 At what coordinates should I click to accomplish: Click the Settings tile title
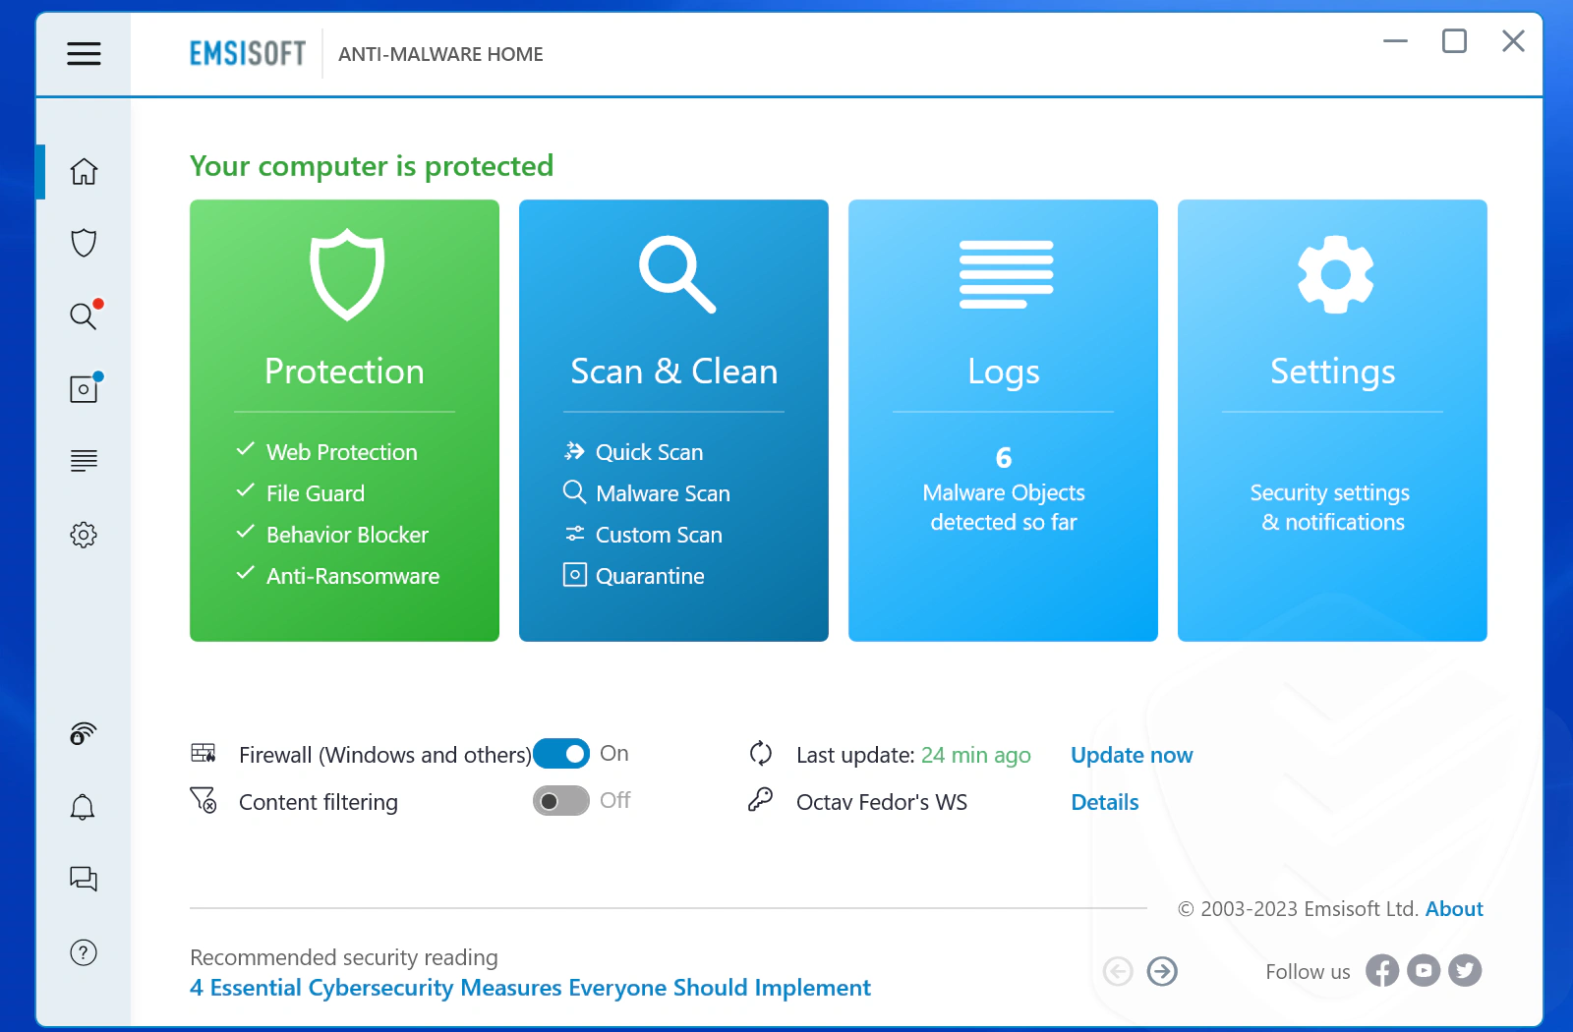point(1333,372)
